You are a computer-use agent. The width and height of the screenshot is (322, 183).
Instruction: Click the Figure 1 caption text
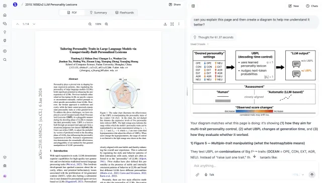click(123, 125)
